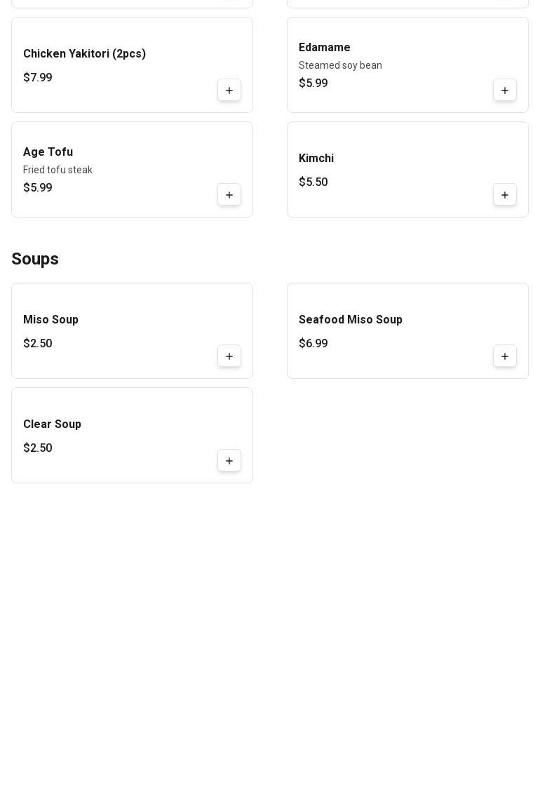Image resolution: width=540 pixels, height=790 pixels.
Task: Open the Clear Soup item title
Action: tap(52, 424)
